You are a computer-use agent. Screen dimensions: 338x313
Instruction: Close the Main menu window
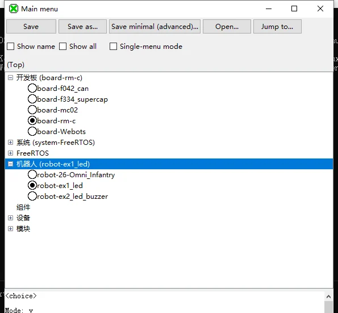tap(320, 9)
